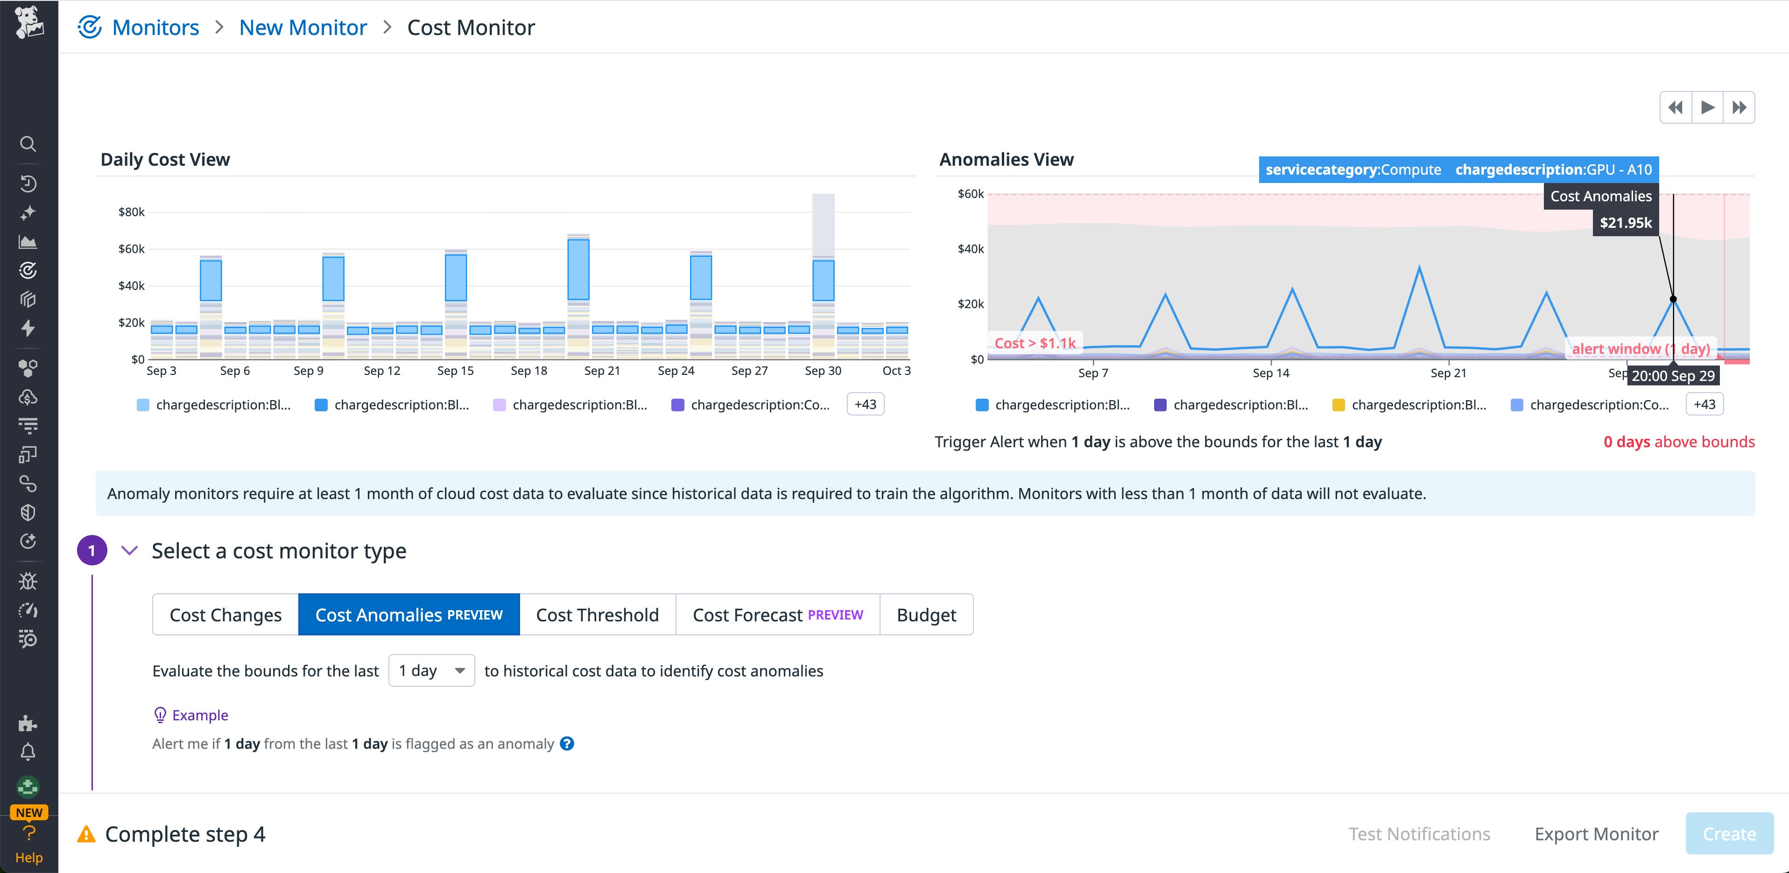Open the Search sidebar icon
The width and height of the screenshot is (1789, 873).
pyautogui.click(x=28, y=144)
